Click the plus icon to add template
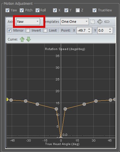Image resolution: width=120 pixels, height=152 pixels. click(x=100, y=22)
